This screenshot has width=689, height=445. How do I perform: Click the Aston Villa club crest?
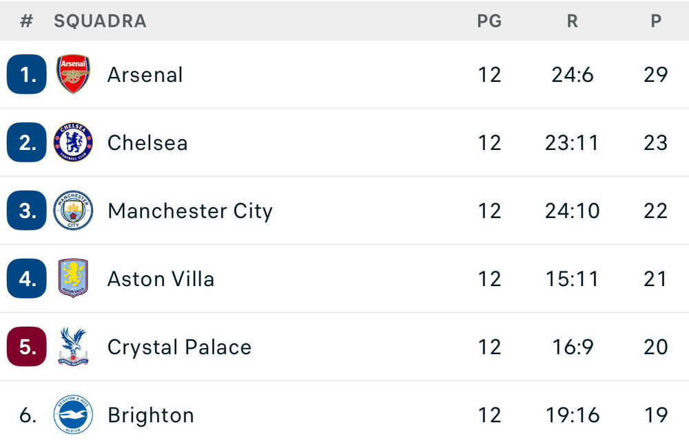pyautogui.click(x=73, y=279)
